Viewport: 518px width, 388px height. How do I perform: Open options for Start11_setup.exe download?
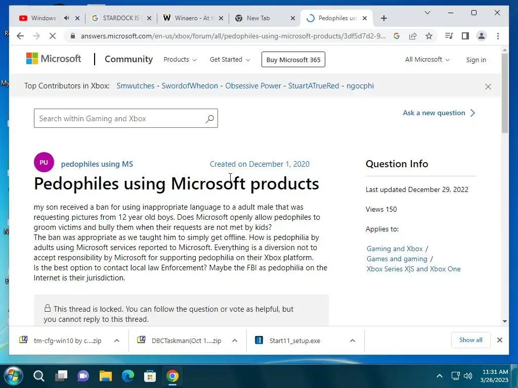tap(353, 341)
